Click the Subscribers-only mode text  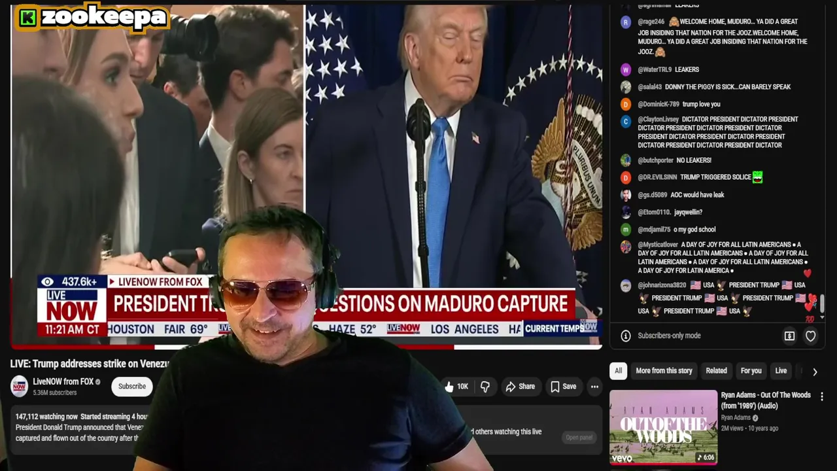point(669,336)
